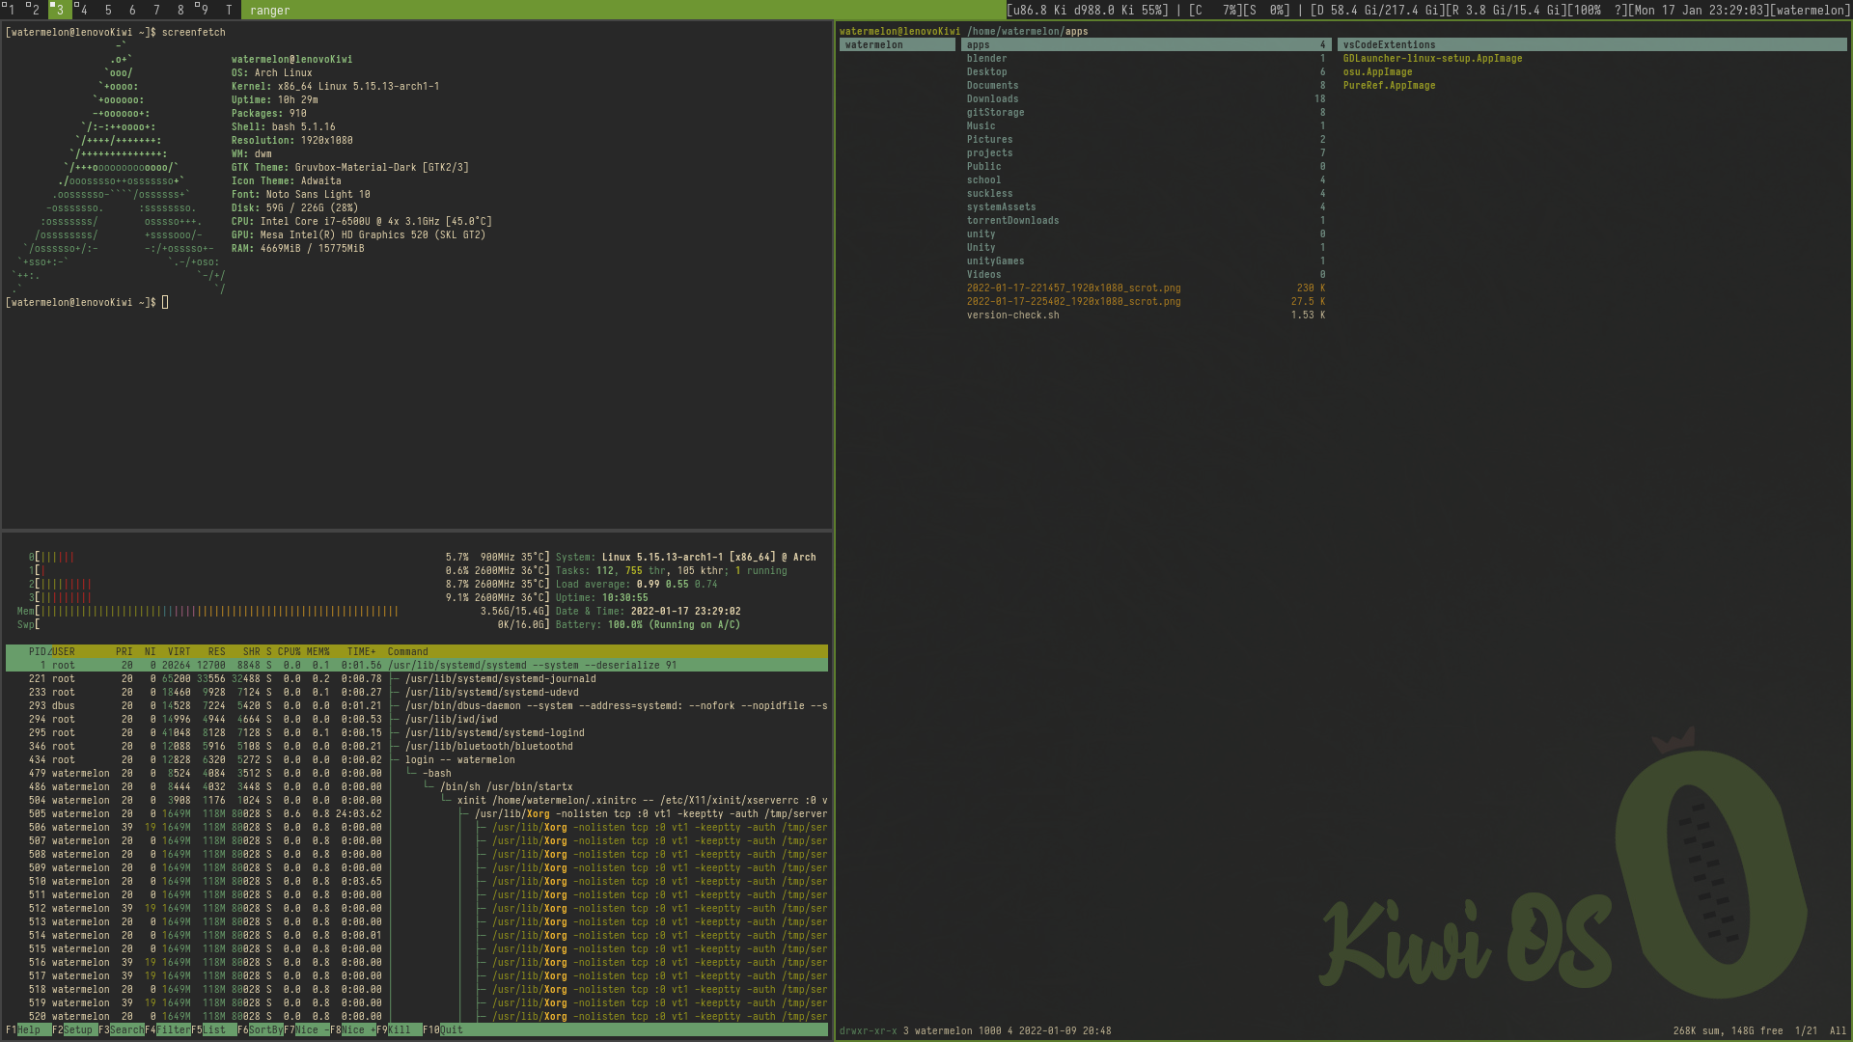Switch to dwm workspace tag 1
1853x1042 pixels.
12,10
